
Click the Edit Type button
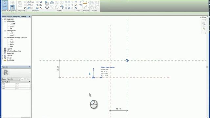pos(26,79)
